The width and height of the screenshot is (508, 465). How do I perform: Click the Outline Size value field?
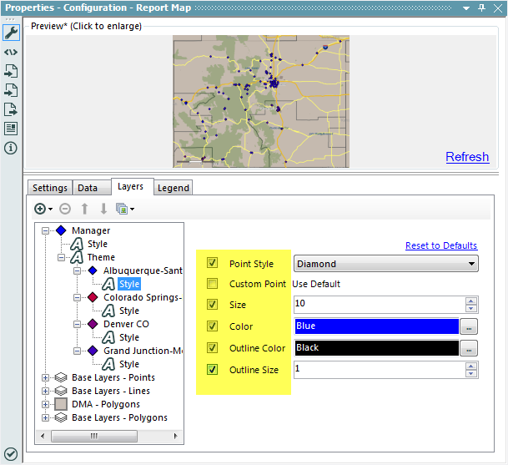click(x=380, y=369)
